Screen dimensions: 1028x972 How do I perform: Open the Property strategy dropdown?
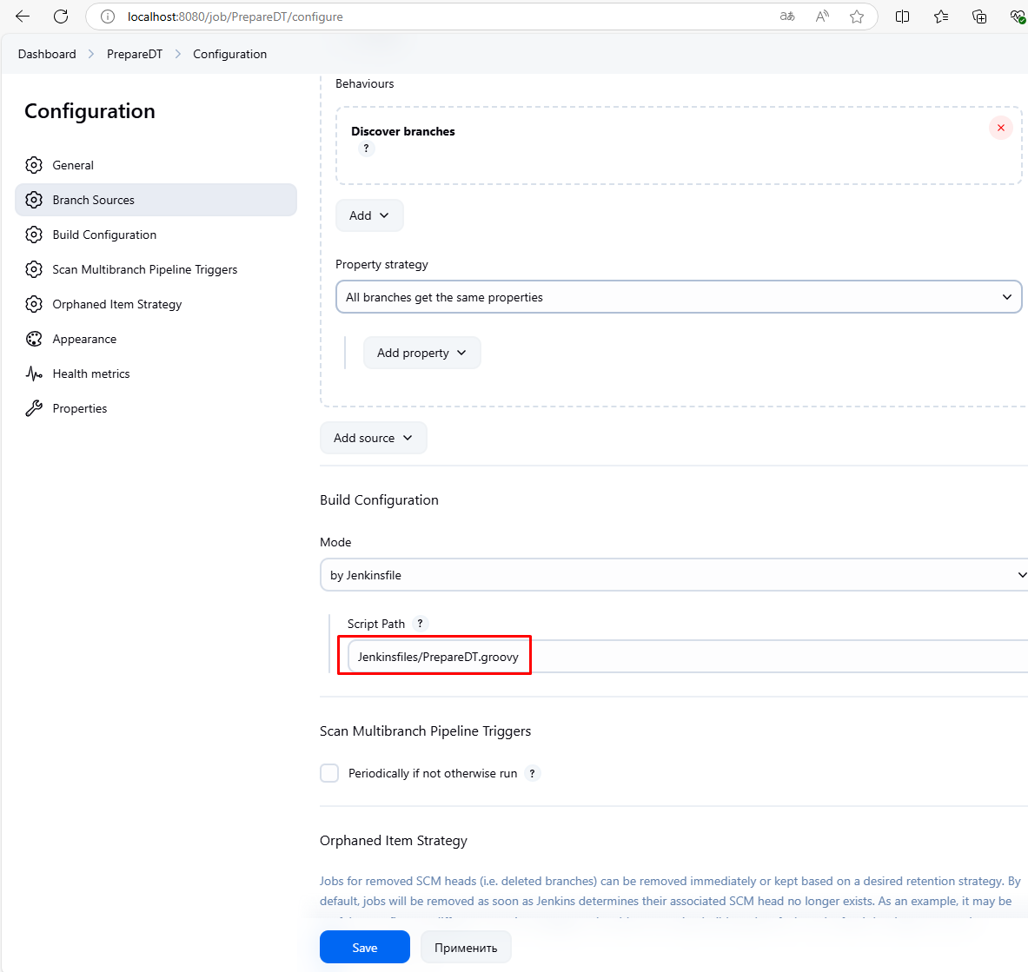point(678,297)
